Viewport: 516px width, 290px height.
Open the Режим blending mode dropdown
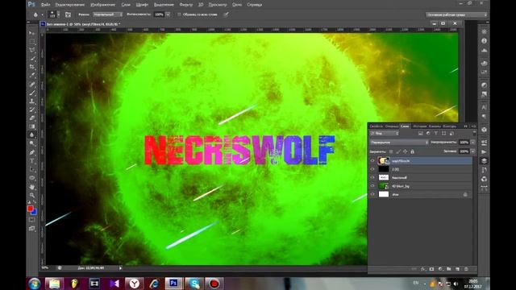(x=107, y=14)
